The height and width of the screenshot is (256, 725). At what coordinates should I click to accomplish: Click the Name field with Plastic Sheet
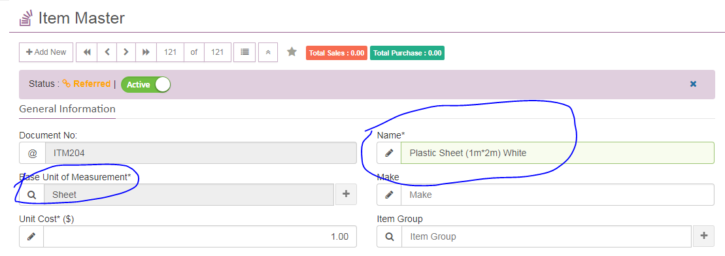click(557, 153)
